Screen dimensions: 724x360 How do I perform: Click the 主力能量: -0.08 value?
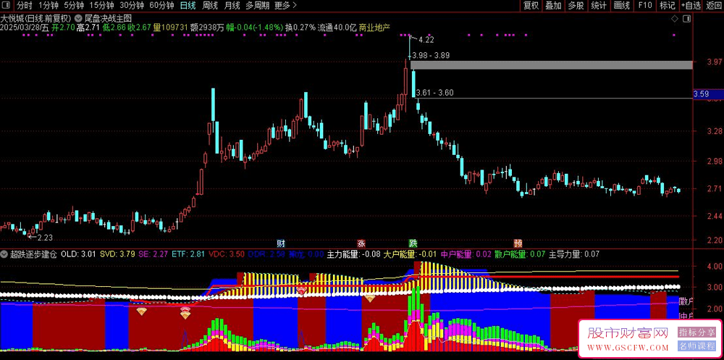pos(354,254)
